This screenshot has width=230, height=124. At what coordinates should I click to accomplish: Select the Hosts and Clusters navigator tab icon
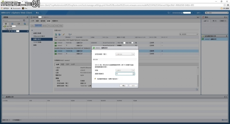6,24
